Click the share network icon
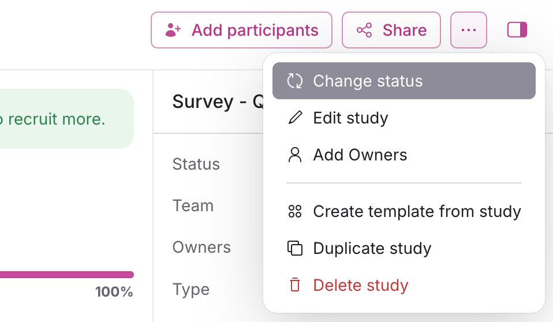553x322 pixels. click(x=364, y=30)
